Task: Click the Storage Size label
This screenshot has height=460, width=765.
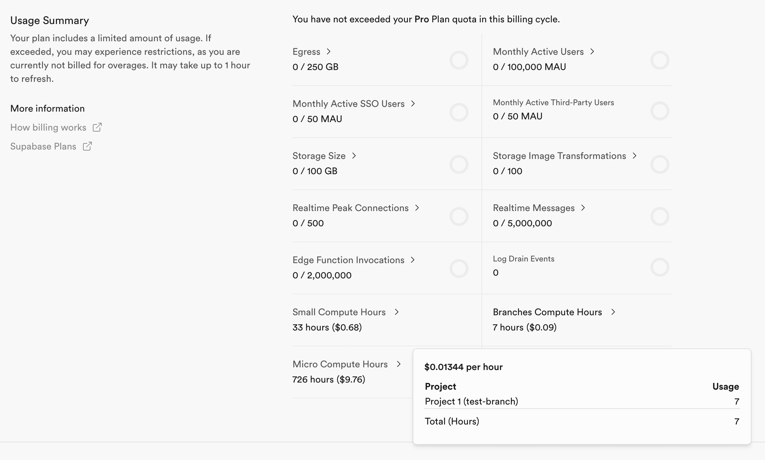Action: [319, 156]
